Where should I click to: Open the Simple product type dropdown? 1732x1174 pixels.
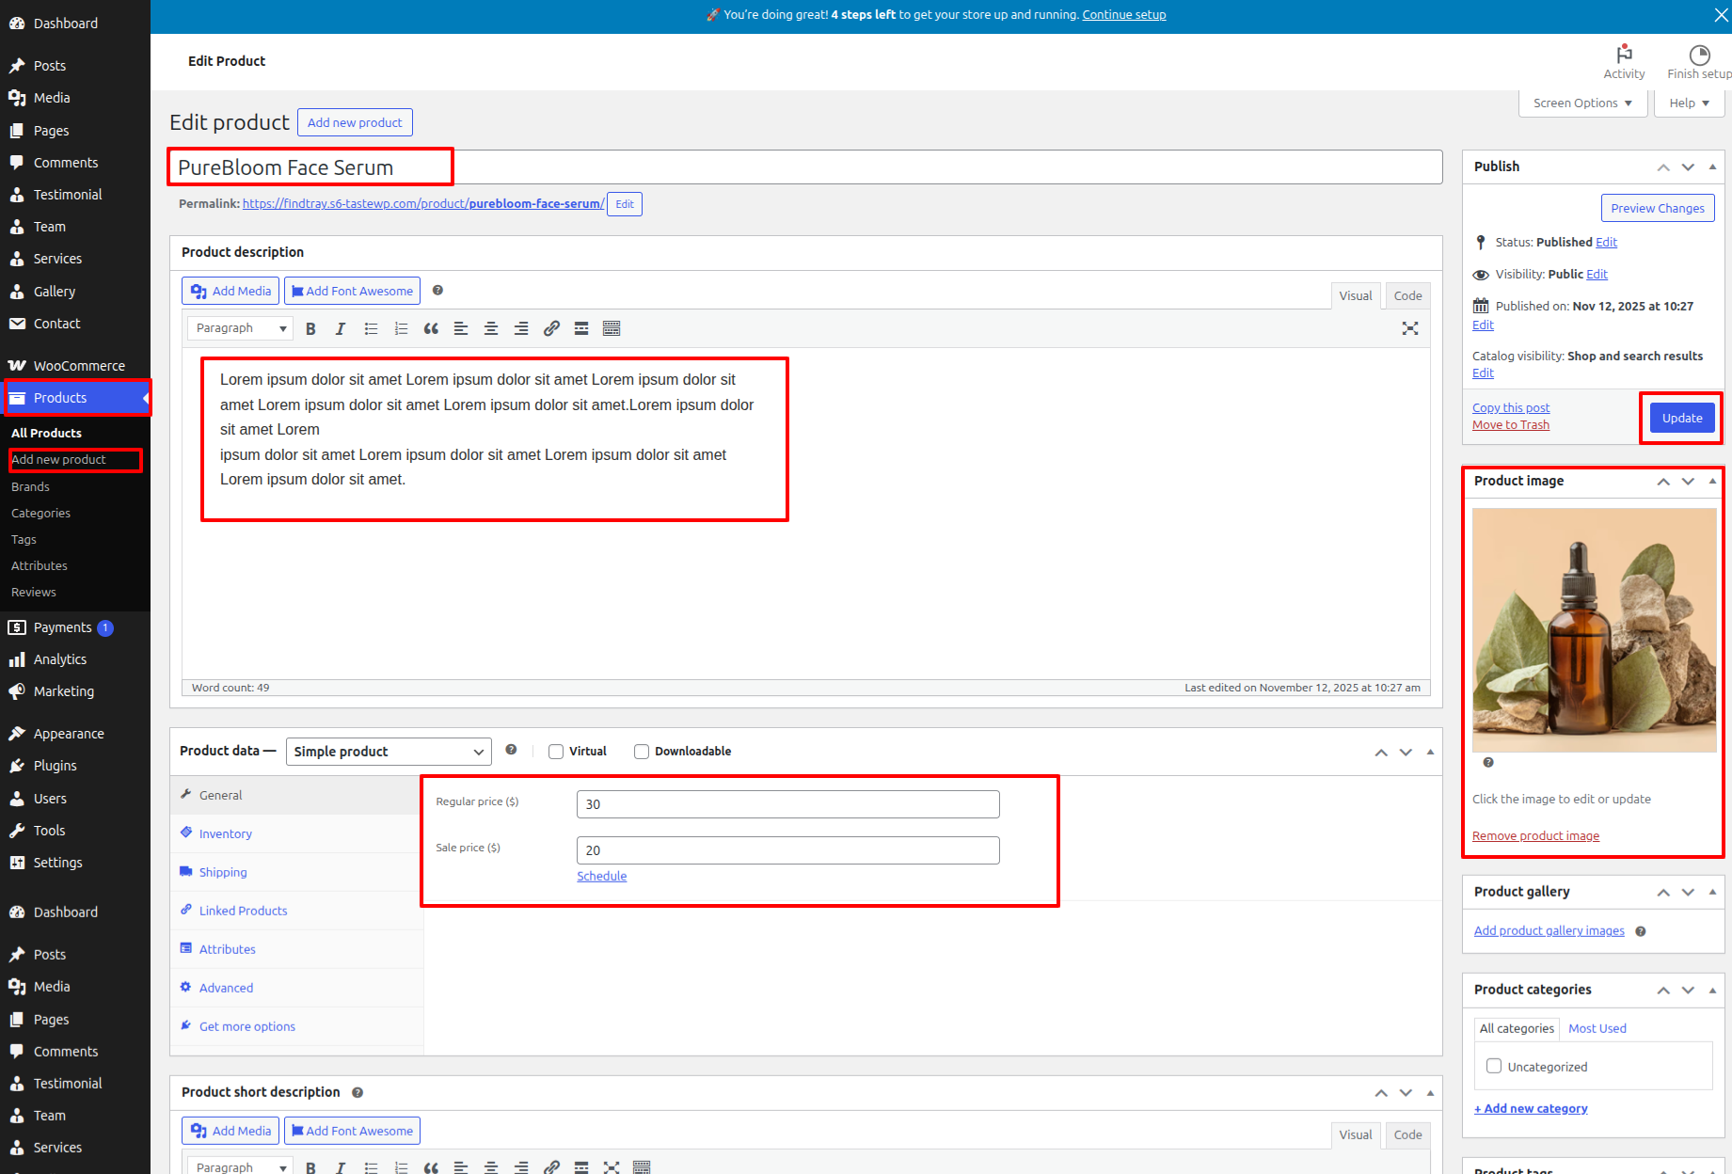pyautogui.click(x=389, y=752)
